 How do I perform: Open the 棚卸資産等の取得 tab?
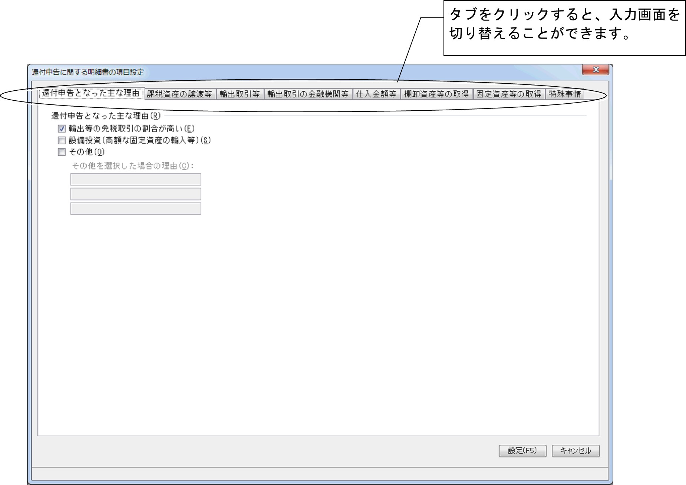pyautogui.click(x=436, y=94)
